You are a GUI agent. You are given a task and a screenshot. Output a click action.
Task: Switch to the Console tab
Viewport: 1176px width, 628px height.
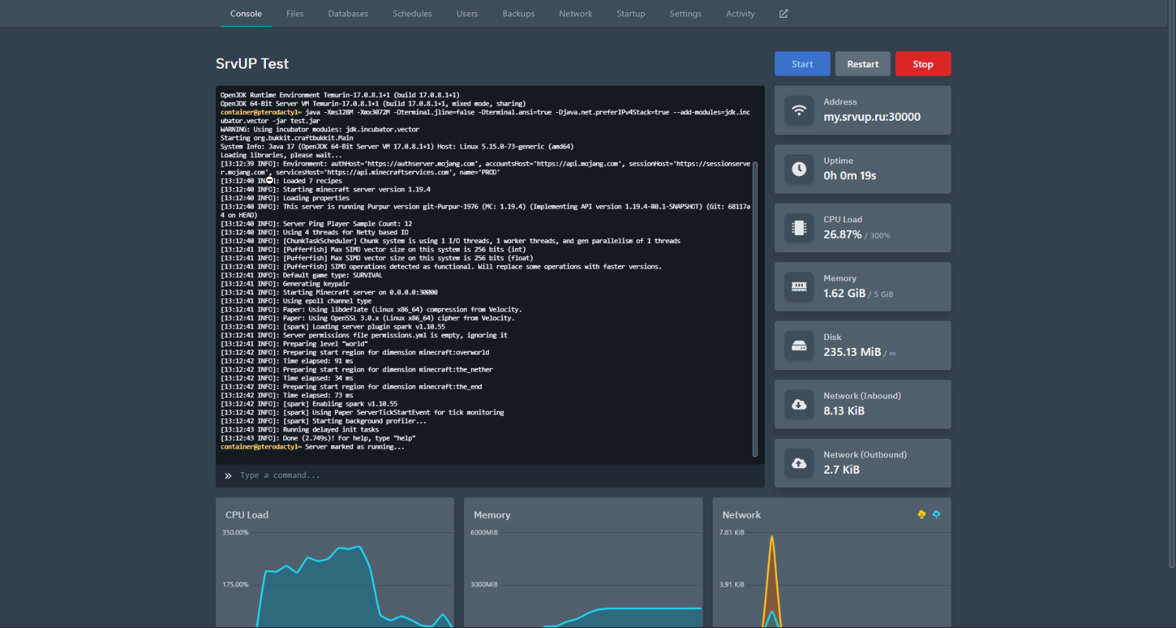point(246,14)
